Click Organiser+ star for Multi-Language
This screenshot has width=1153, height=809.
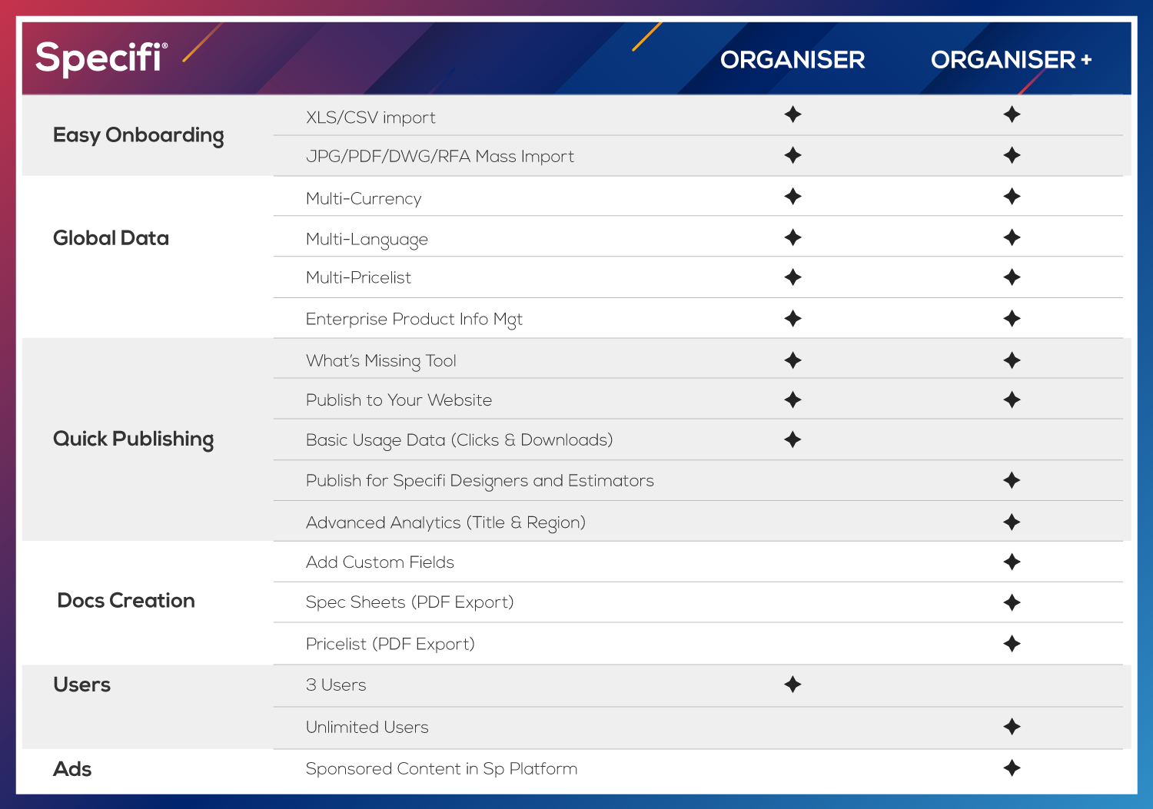pyautogui.click(x=1012, y=237)
